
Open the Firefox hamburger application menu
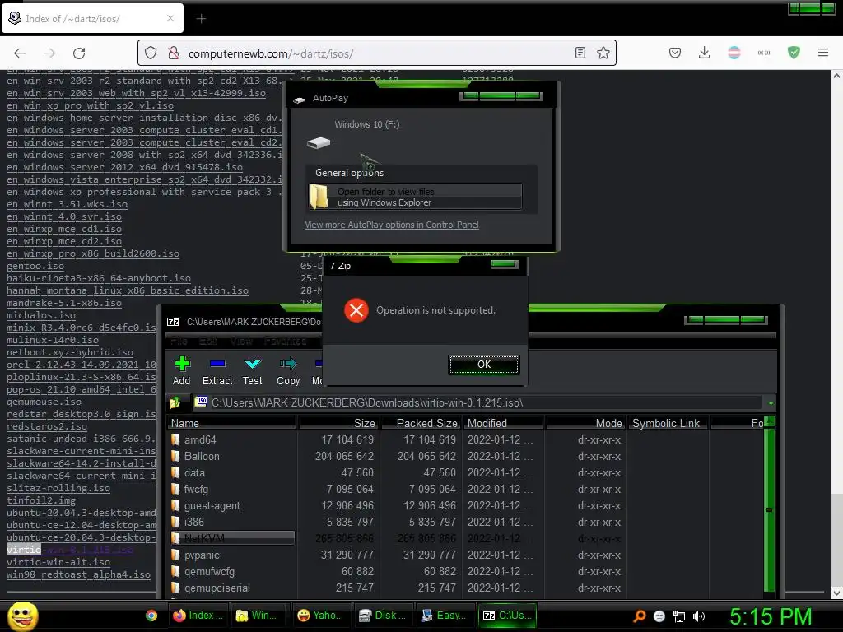[x=823, y=53]
